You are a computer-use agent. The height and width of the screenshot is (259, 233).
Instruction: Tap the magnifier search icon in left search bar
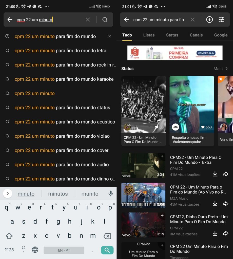tap(105, 20)
